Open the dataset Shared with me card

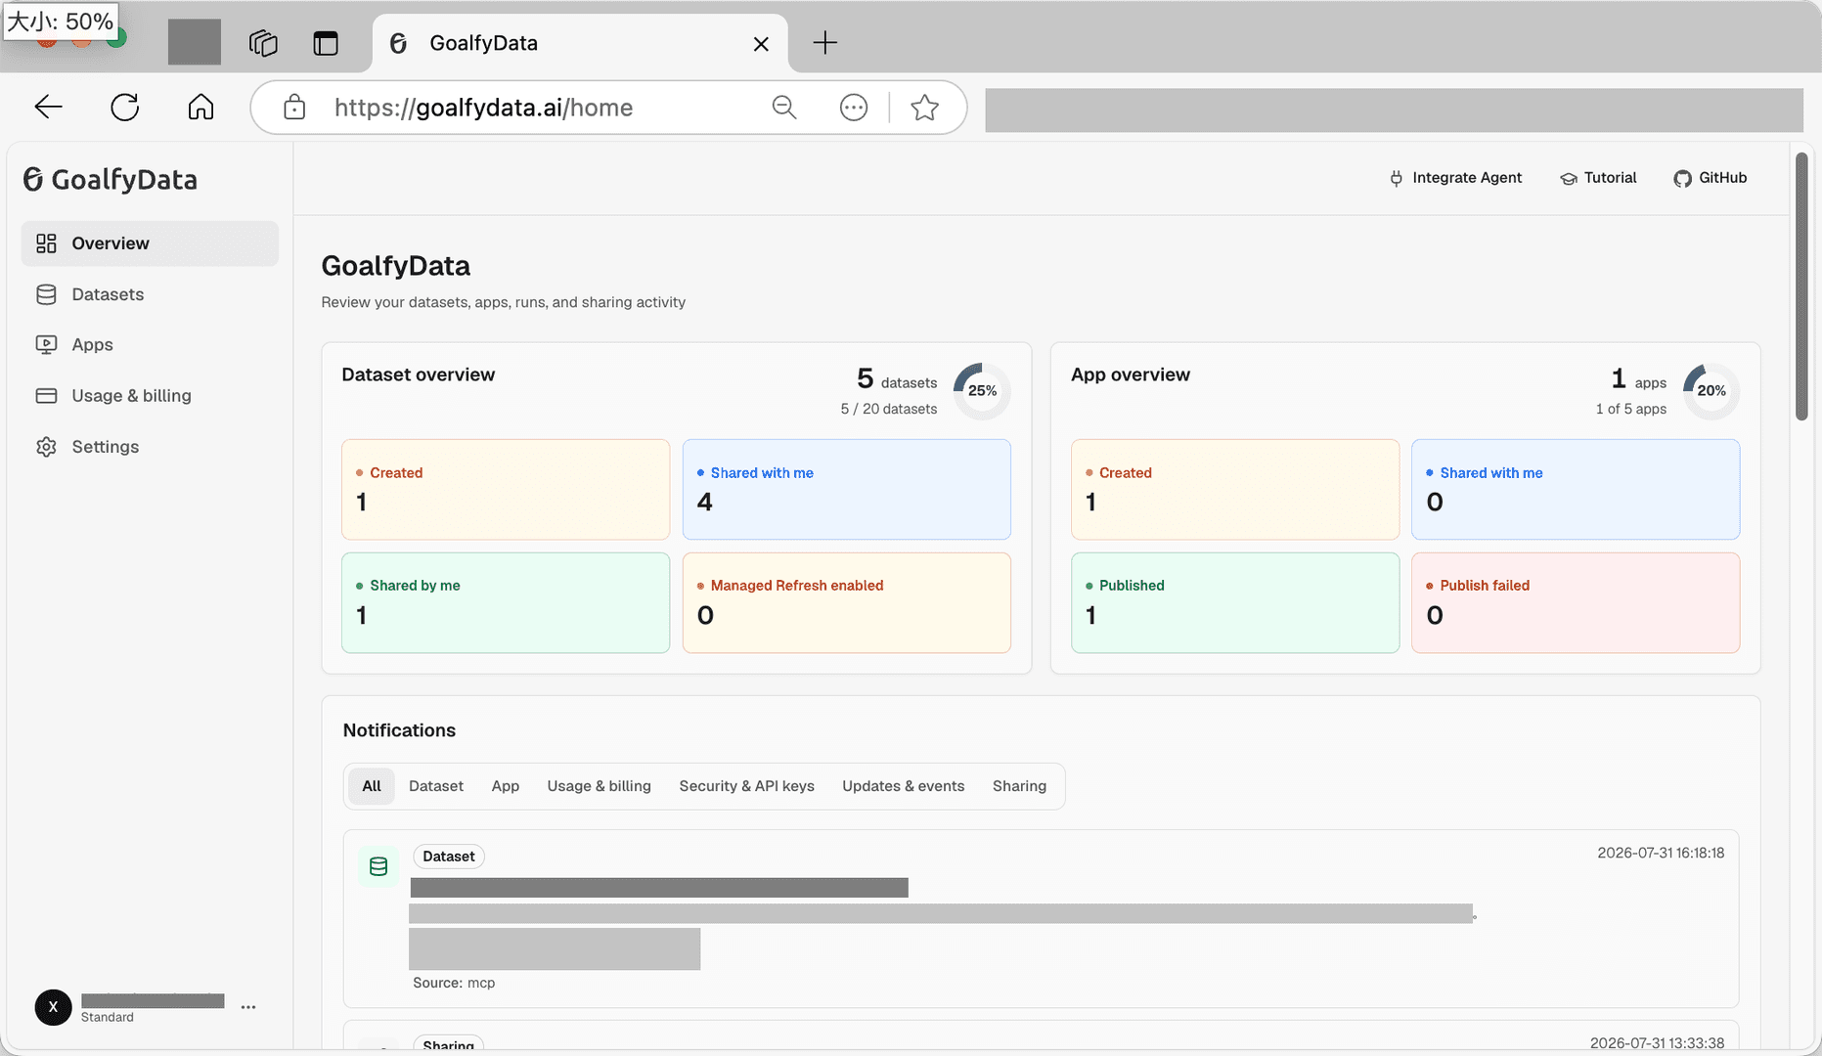click(847, 489)
